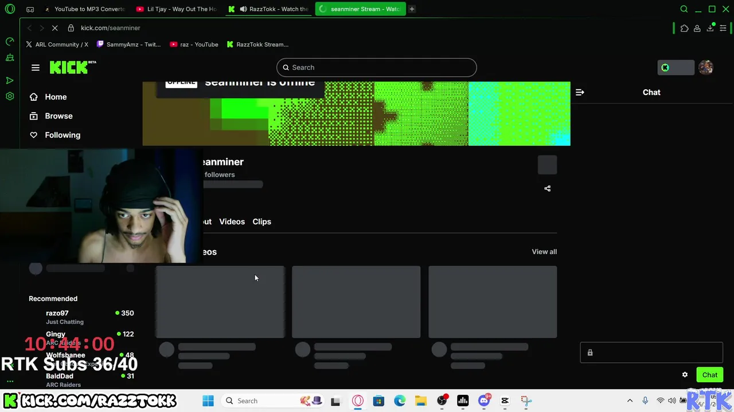
Task: Open Opera GX from taskbar
Action: pos(358,401)
